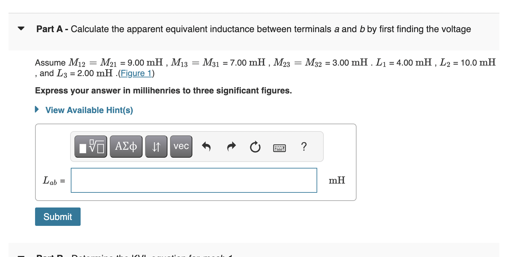This screenshot has height=257, width=523.
Task: Open the equation editor help via question mark
Action: pyautogui.click(x=304, y=147)
